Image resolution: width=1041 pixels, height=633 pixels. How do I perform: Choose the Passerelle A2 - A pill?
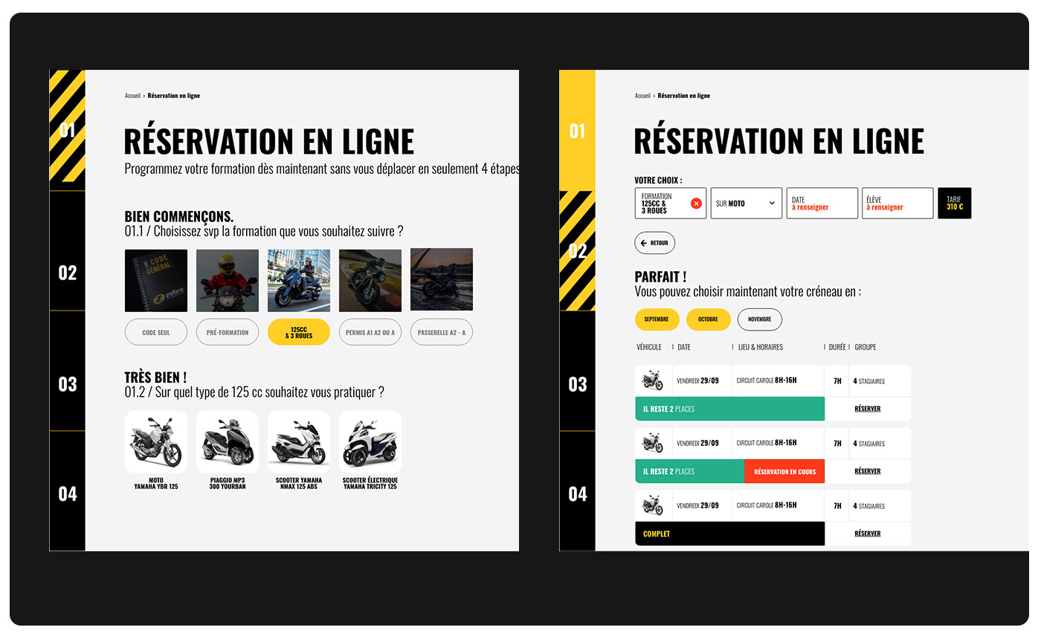(442, 332)
